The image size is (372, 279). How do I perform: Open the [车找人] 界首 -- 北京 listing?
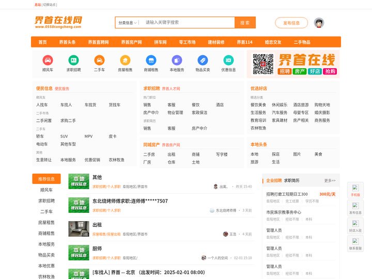coord(148,272)
